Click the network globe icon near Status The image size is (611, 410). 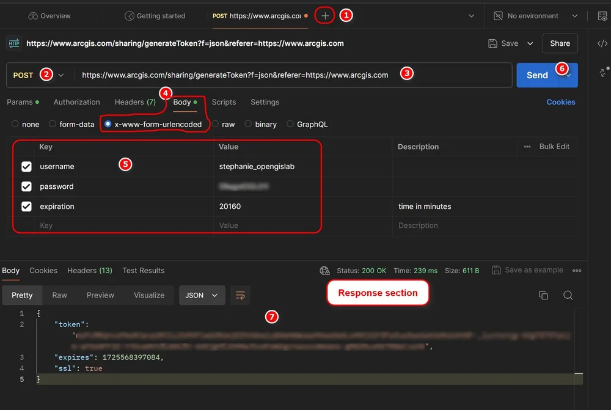point(324,271)
